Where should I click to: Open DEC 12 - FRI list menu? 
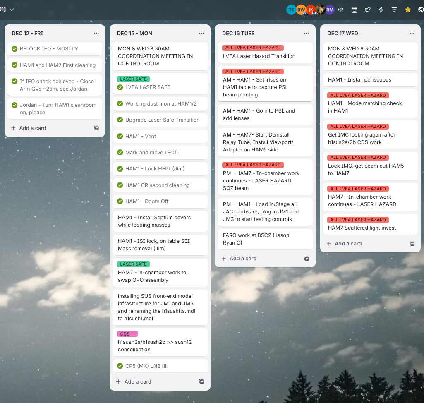(x=96, y=33)
